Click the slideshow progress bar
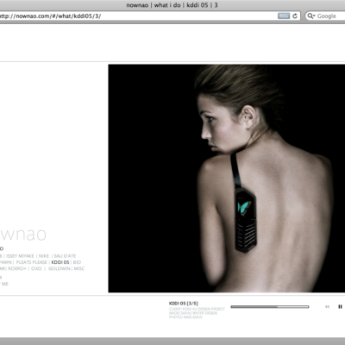Viewport: 345px width, 345px height. 270,307
